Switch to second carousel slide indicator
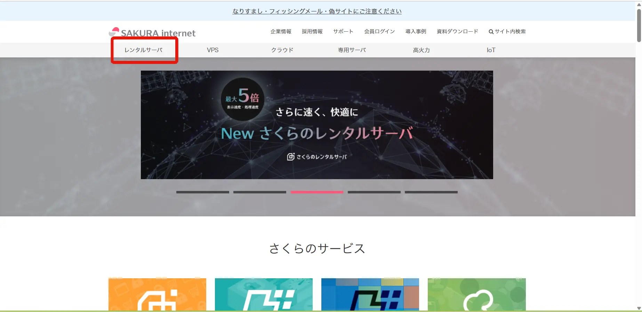Screen dimensions: 642x312 click(x=260, y=192)
